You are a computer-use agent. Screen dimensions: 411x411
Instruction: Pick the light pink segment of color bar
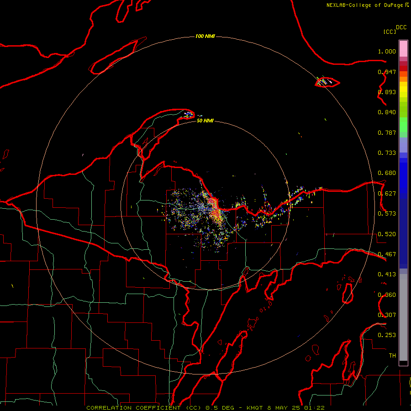point(403,49)
